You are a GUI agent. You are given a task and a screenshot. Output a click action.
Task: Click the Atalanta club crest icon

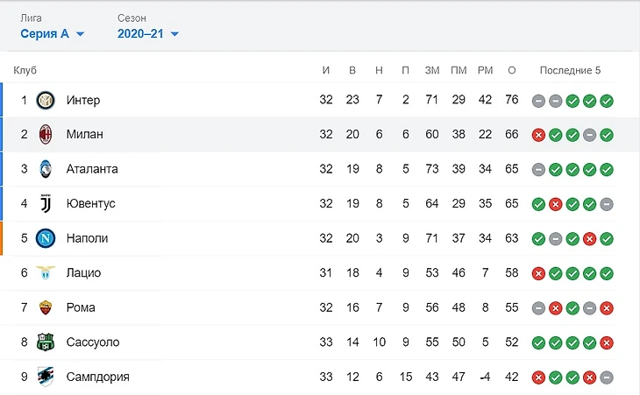tap(46, 169)
